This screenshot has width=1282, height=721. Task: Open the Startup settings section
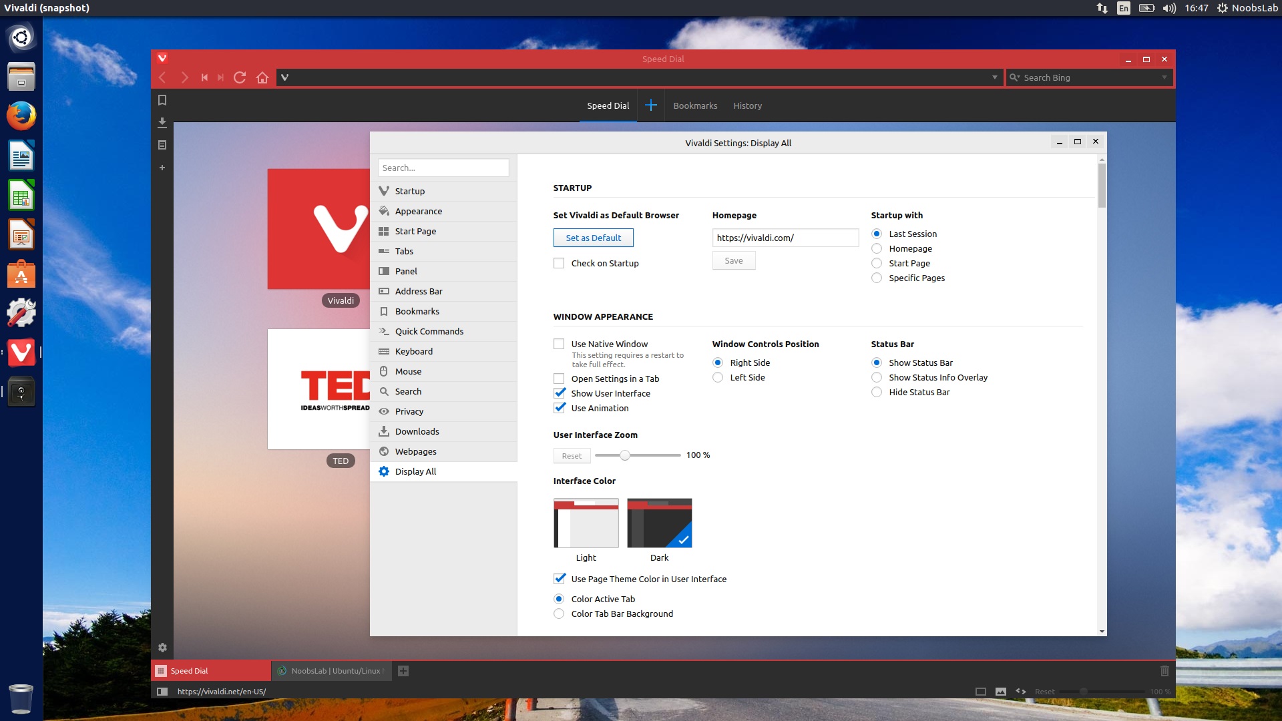[x=443, y=191]
